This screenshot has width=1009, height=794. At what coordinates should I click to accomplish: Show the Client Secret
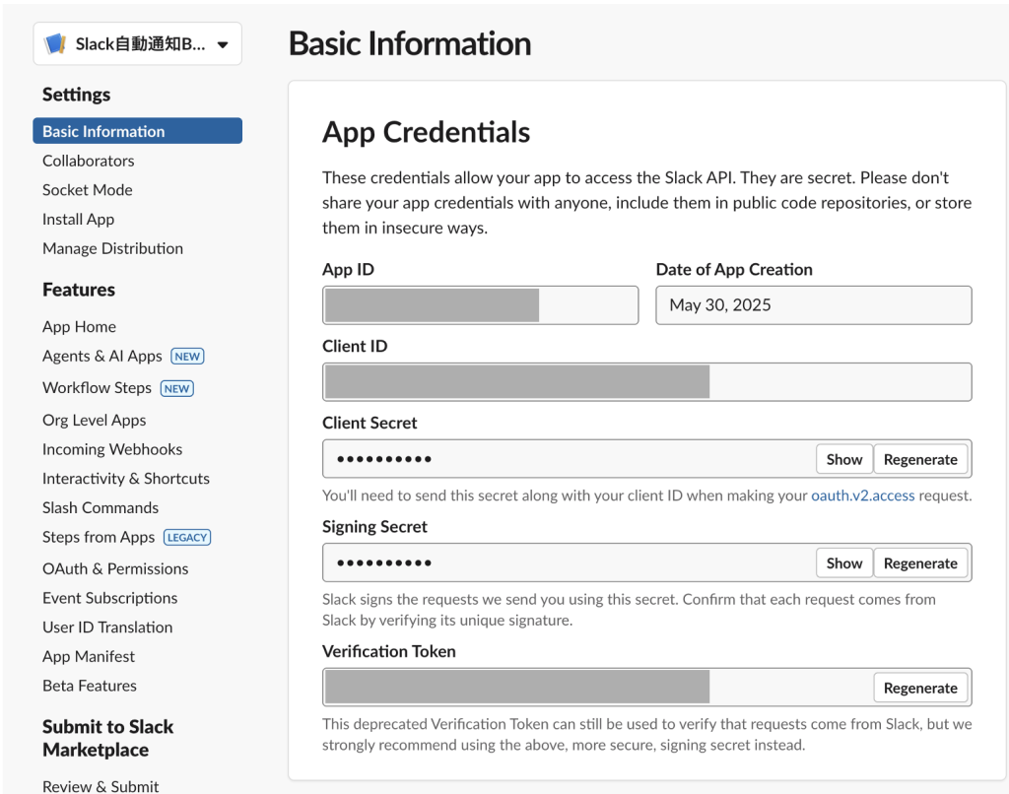(844, 459)
